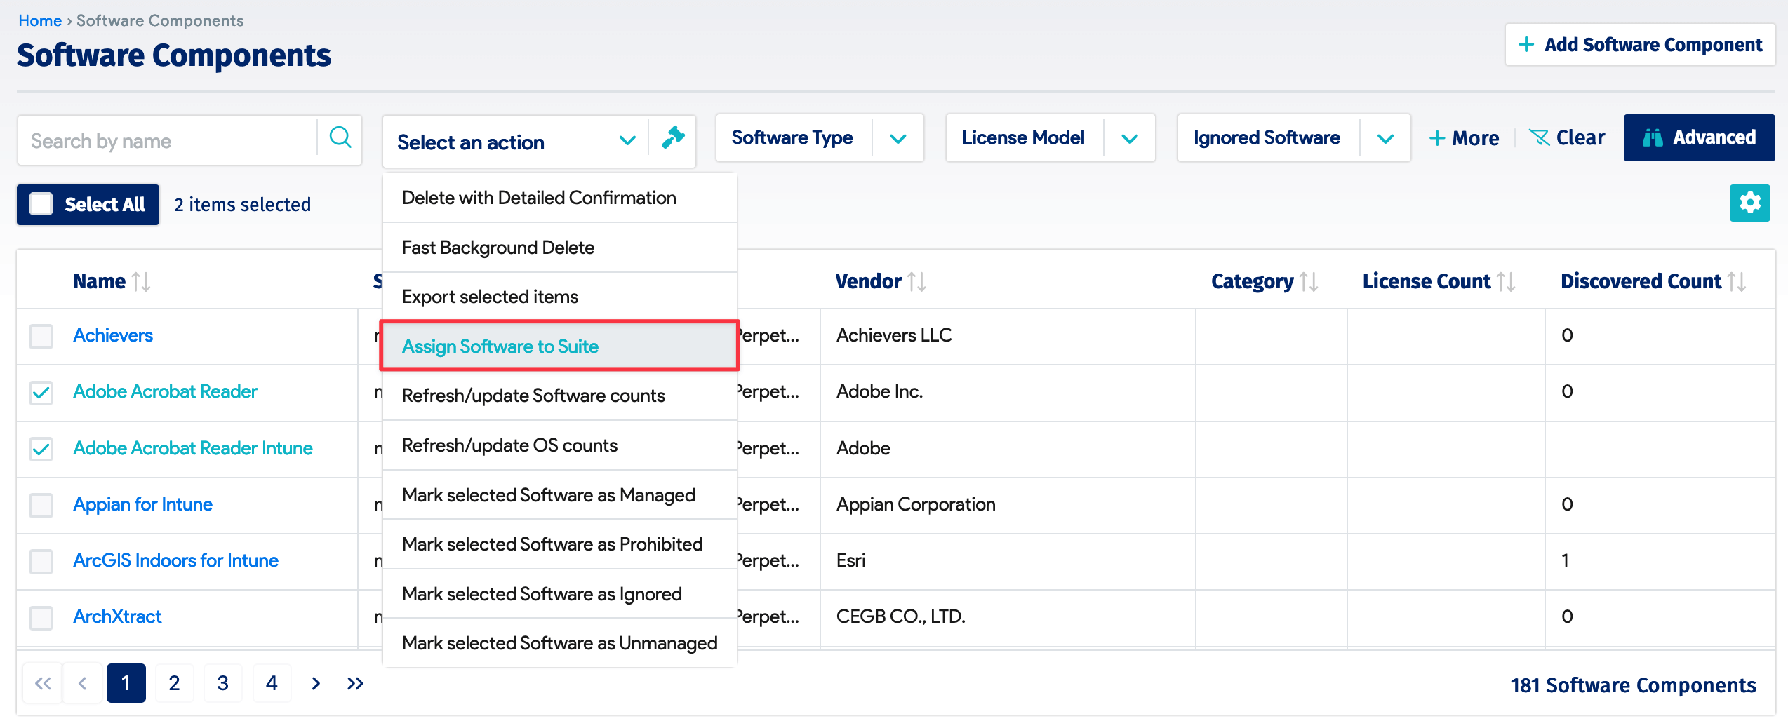Click More filters link

(1464, 138)
